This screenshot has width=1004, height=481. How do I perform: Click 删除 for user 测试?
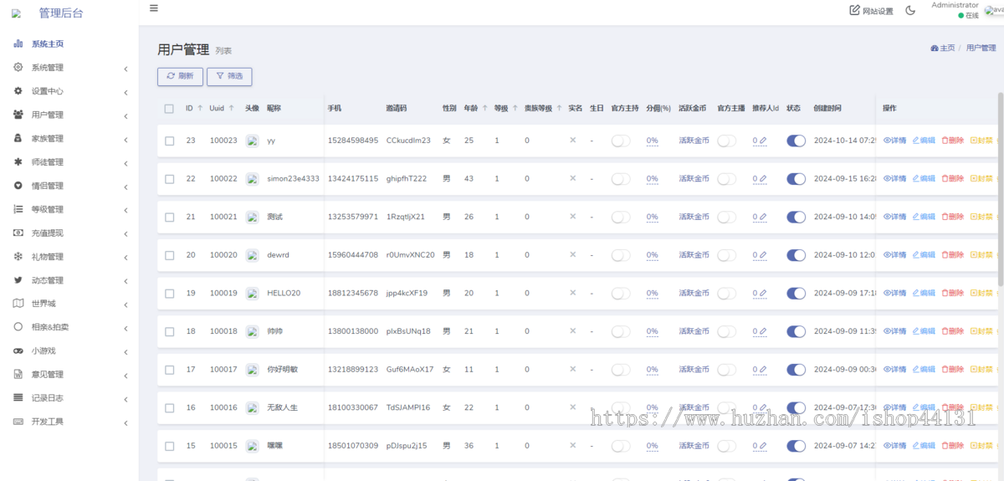point(952,217)
